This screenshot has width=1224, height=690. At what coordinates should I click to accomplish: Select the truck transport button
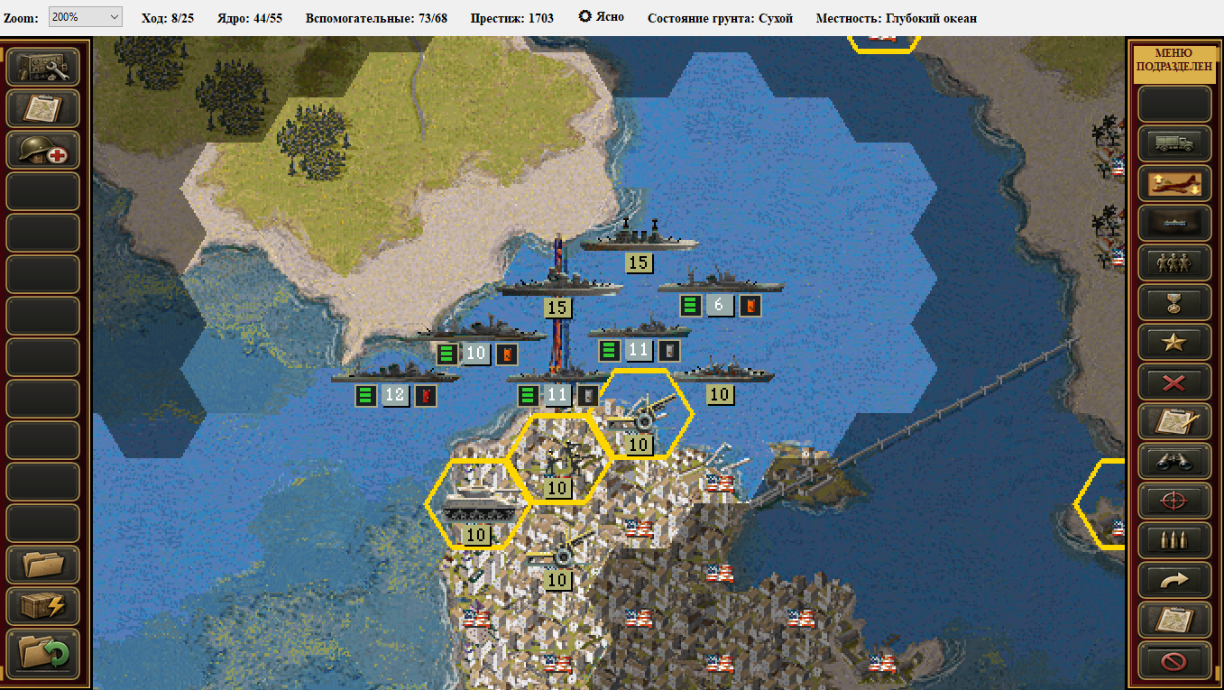pos(1173,143)
